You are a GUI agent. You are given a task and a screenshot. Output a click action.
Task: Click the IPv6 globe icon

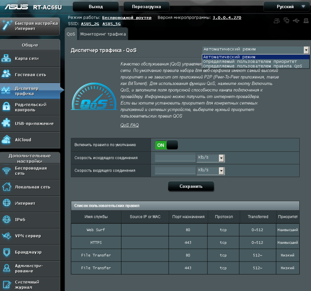[x=7, y=219]
